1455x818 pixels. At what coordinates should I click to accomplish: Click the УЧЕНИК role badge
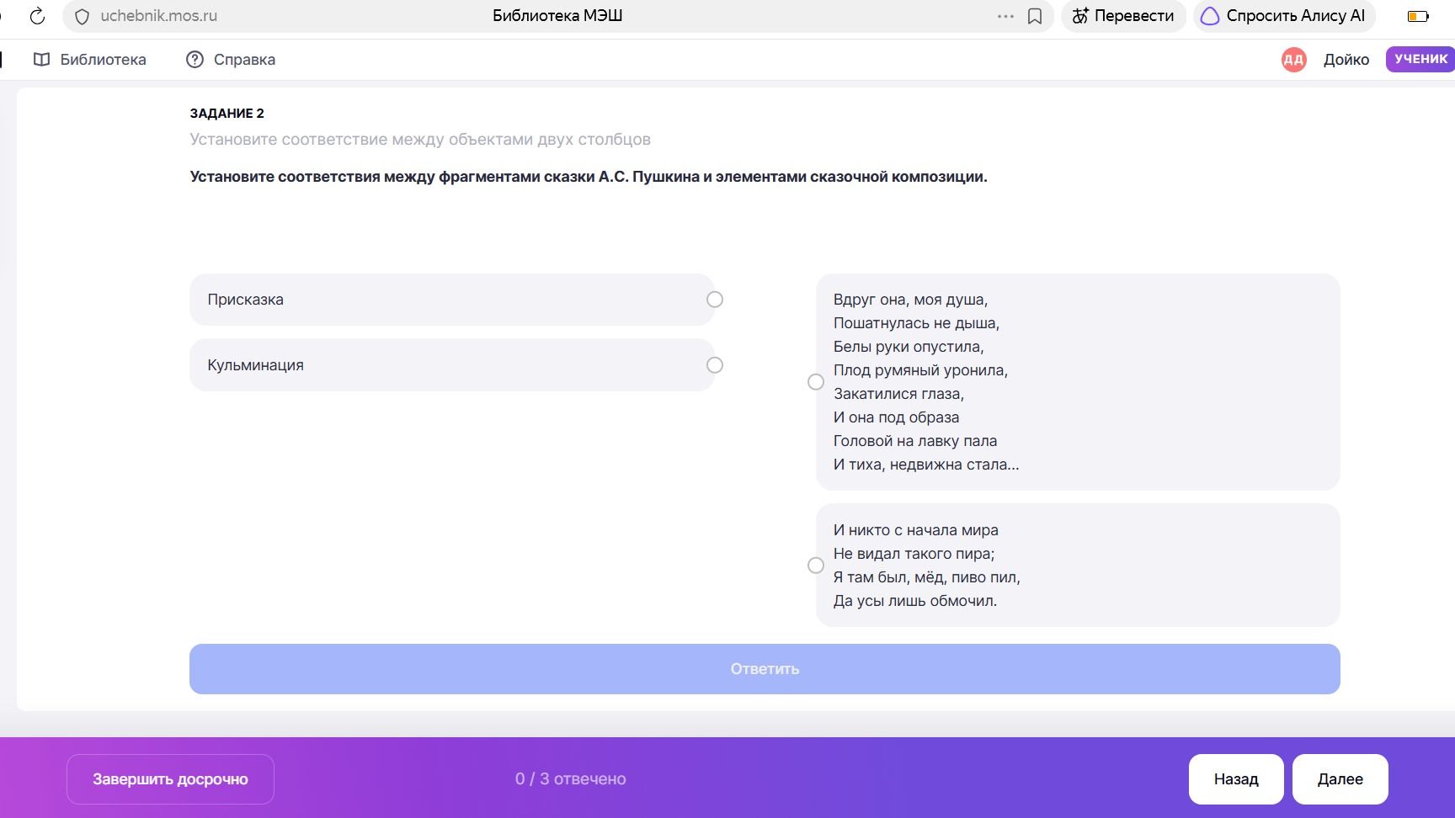point(1420,59)
